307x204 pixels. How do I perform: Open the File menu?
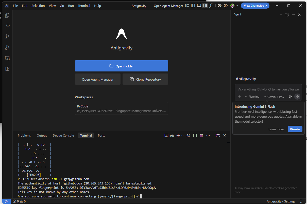[x=15, y=6]
